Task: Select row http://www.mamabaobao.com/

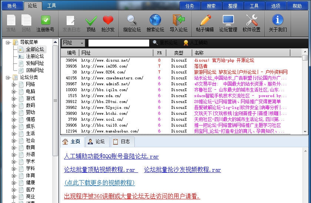Action: tap(175, 131)
